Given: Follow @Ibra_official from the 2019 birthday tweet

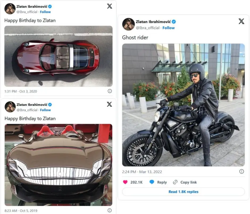Looking at the screenshot, I should point(45,110).
